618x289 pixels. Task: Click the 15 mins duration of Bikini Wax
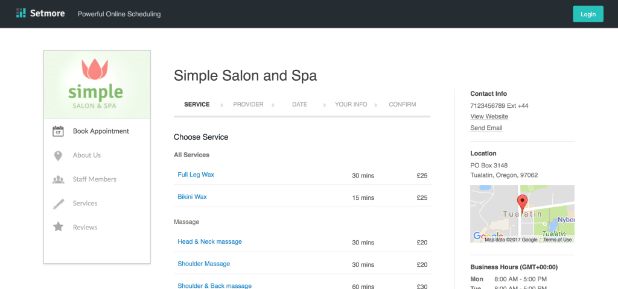(x=363, y=197)
